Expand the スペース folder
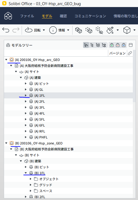The height and width of the screenshot is (200, 138). point(31,191)
